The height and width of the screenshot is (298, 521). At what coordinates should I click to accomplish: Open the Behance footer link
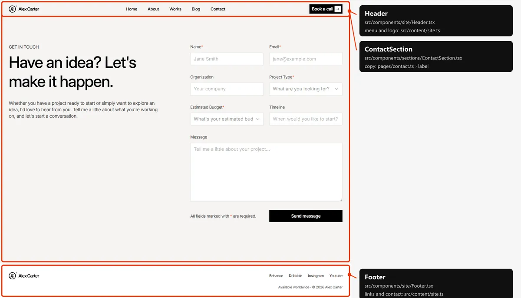pyautogui.click(x=276, y=276)
